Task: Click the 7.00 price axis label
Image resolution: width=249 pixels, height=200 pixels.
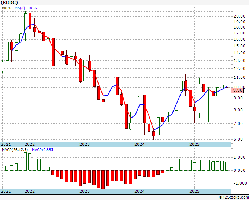Action: pos(238,123)
